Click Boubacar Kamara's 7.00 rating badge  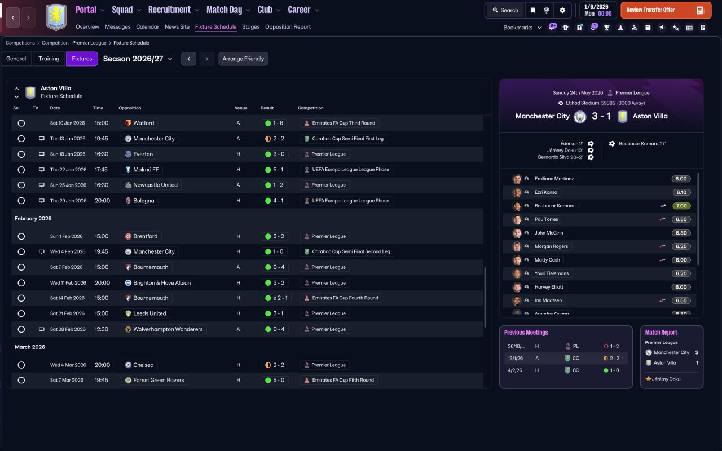[681, 206]
